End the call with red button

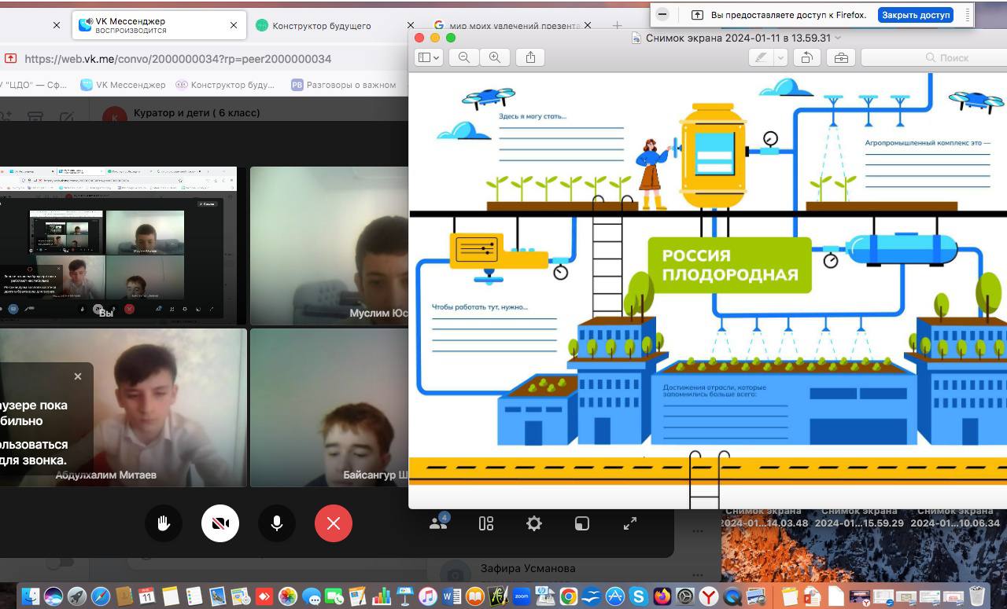(334, 523)
